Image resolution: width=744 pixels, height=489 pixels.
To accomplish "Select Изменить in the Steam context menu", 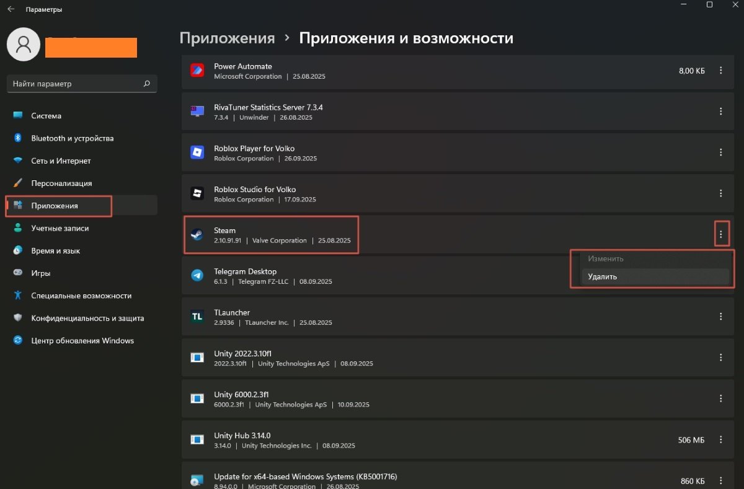I will tap(654, 258).
